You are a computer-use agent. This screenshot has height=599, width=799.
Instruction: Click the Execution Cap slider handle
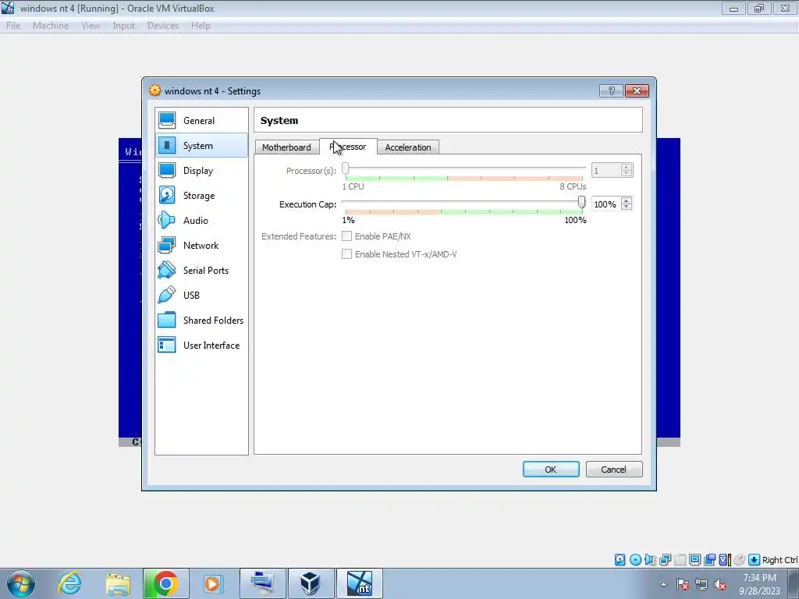(x=581, y=203)
